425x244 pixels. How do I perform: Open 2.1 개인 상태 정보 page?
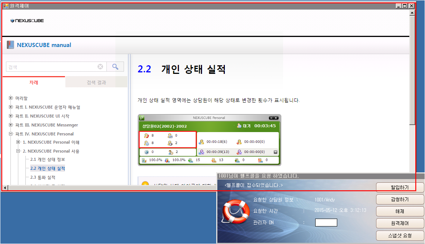point(47,160)
